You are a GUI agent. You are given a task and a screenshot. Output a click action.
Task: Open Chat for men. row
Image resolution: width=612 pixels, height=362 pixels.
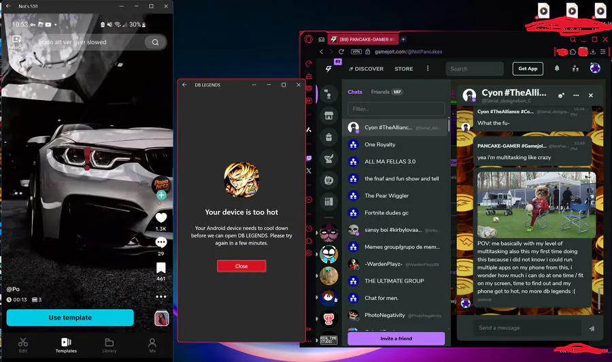[394, 298]
